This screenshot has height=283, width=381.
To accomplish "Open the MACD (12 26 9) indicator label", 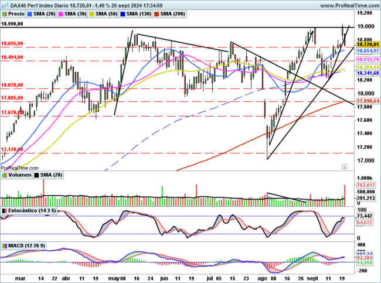I will coord(26,246).
